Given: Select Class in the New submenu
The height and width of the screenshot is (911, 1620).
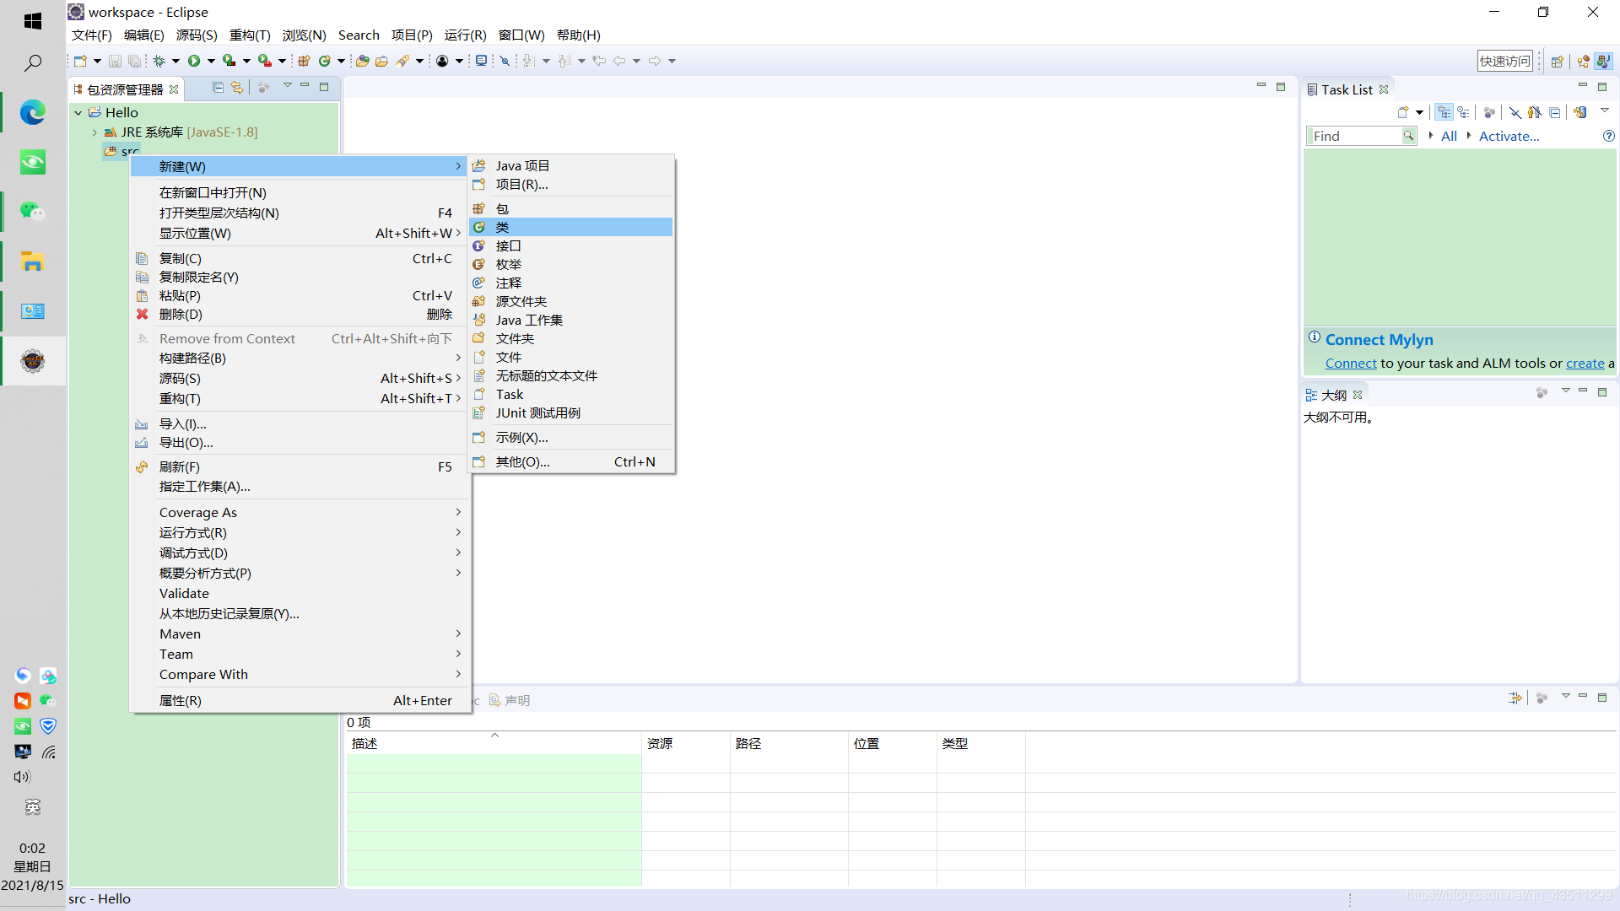Looking at the screenshot, I should tap(571, 227).
